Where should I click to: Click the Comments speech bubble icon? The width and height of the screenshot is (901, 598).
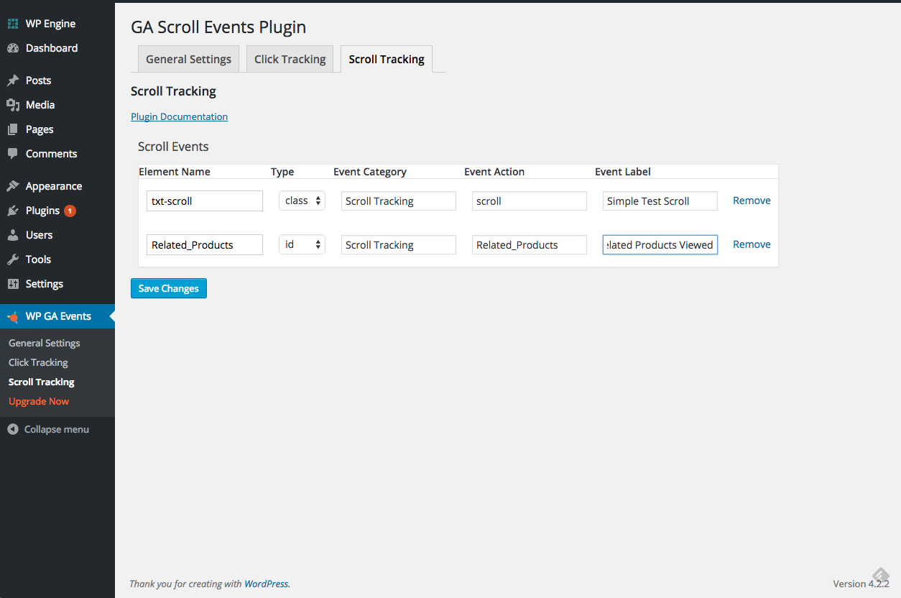click(13, 154)
